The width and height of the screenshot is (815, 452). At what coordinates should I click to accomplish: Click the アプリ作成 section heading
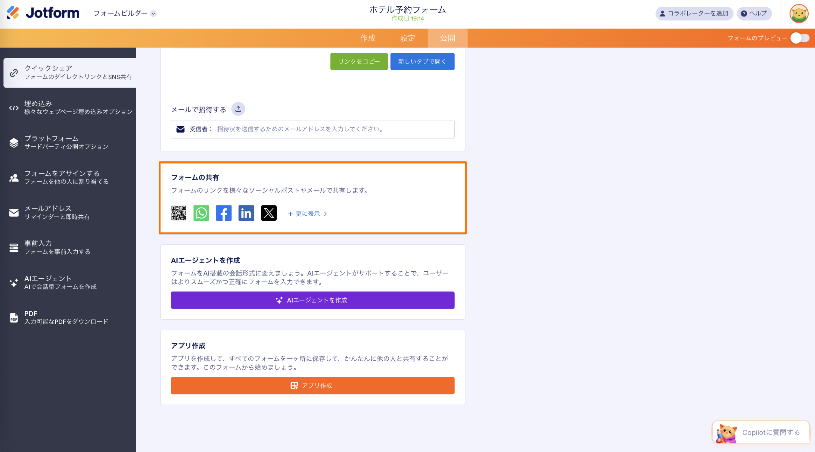point(188,346)
